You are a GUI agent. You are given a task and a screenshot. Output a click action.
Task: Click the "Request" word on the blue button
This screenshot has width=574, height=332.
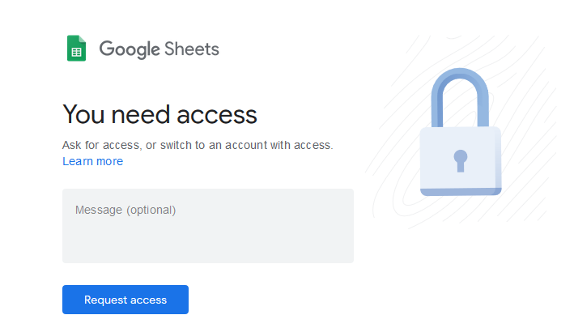coord(104,300)
